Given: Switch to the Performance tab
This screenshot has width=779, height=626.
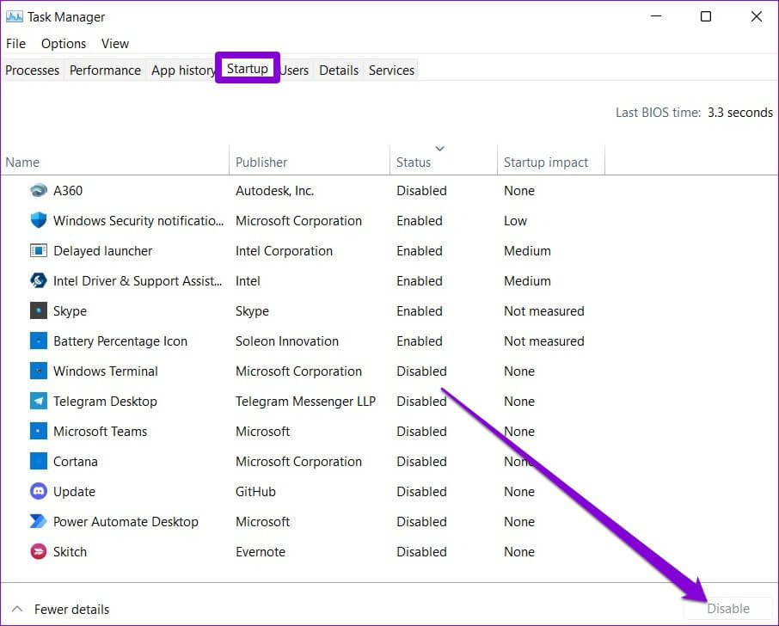Looking at the screenshot, I should (105, 70).
